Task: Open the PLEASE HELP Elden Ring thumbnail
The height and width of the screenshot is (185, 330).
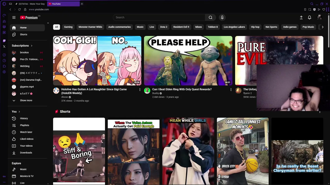Action: pyautogui.click(x=188, y=61)
